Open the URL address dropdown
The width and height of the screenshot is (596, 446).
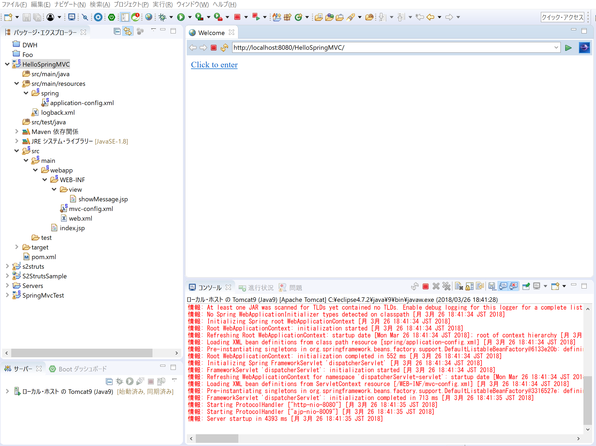(x=557, y=47)
